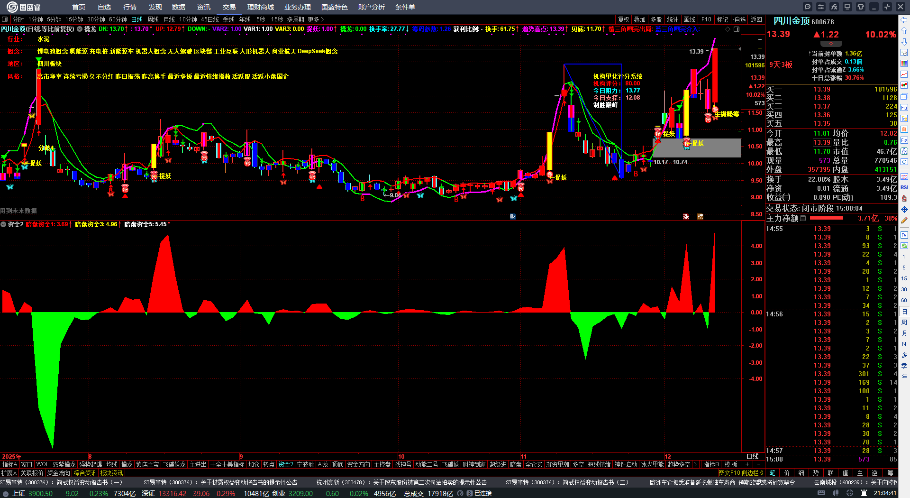Show more indicator tabs with right arrow
The height and width of the screenshot is (498, 910).
pos(695,464)
